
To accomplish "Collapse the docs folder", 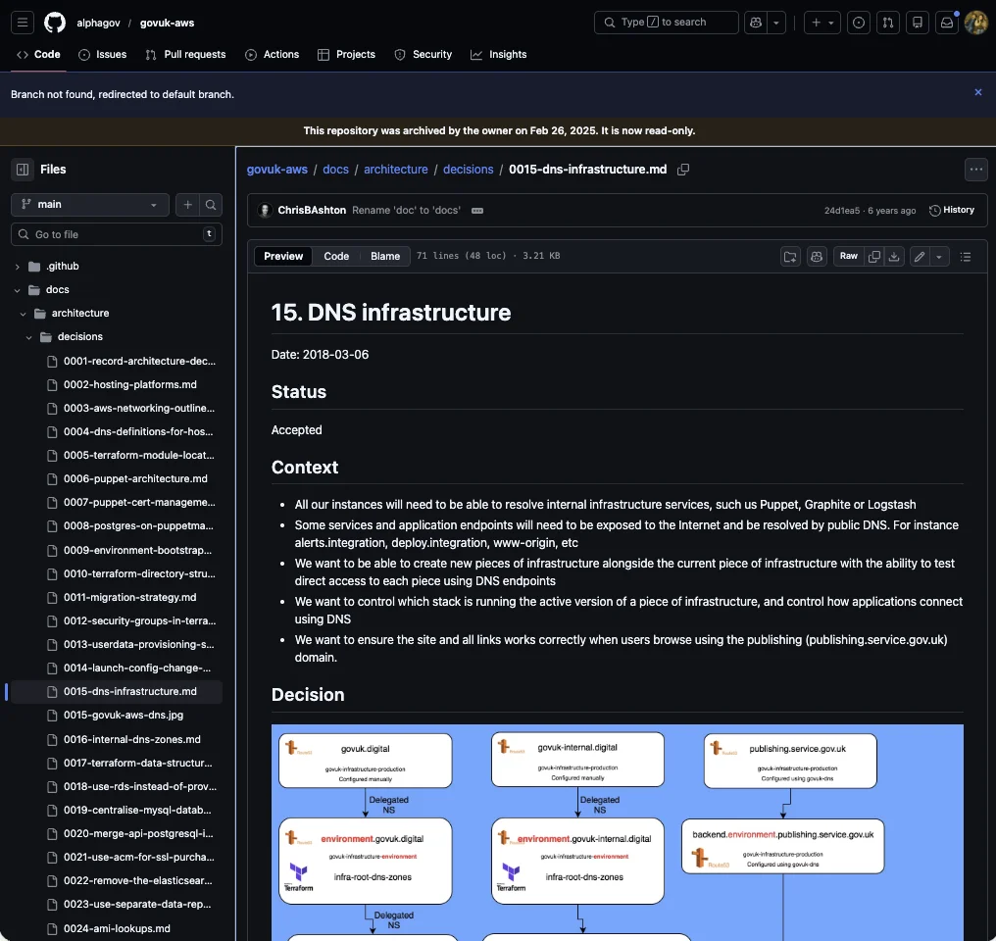I will pos(17,290).
